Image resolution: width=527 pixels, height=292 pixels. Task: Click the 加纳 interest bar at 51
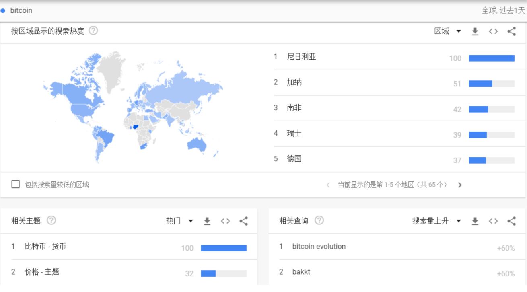[492, 84]
